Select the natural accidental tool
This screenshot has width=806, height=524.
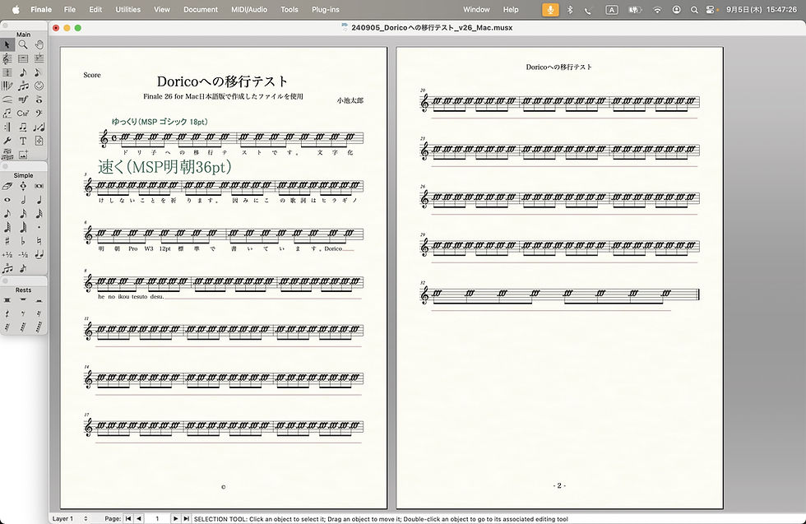tap(39, 241)
